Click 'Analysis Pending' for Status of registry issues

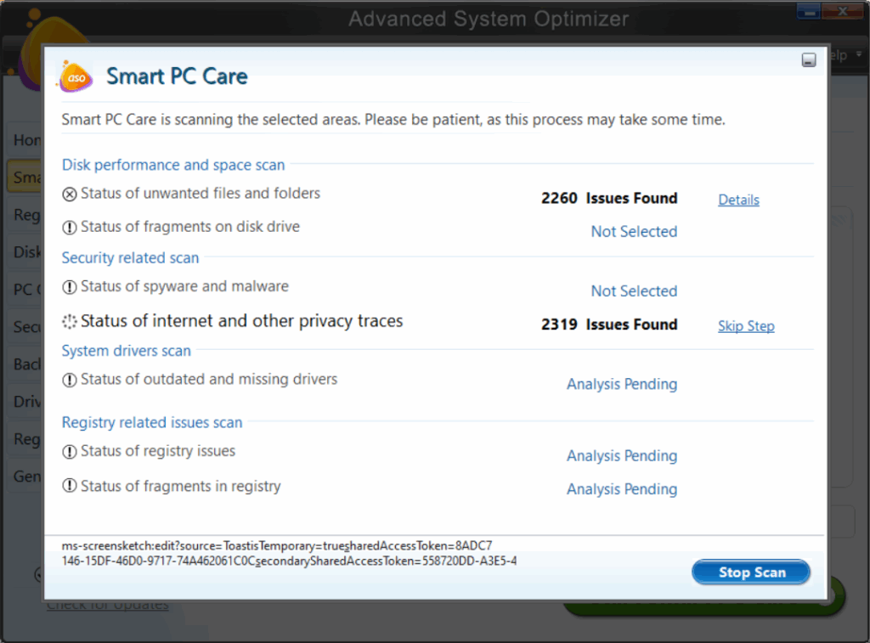click(622, 455)
